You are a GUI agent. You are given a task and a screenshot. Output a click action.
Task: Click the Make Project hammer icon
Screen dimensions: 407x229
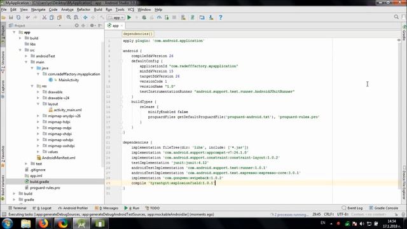[x=102, y=17]
